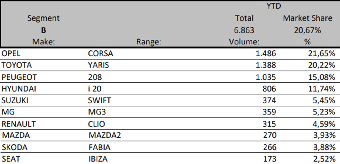Select the Make: column header
Viewport: 340px width, 164px height.
click(x=43, y=42)
